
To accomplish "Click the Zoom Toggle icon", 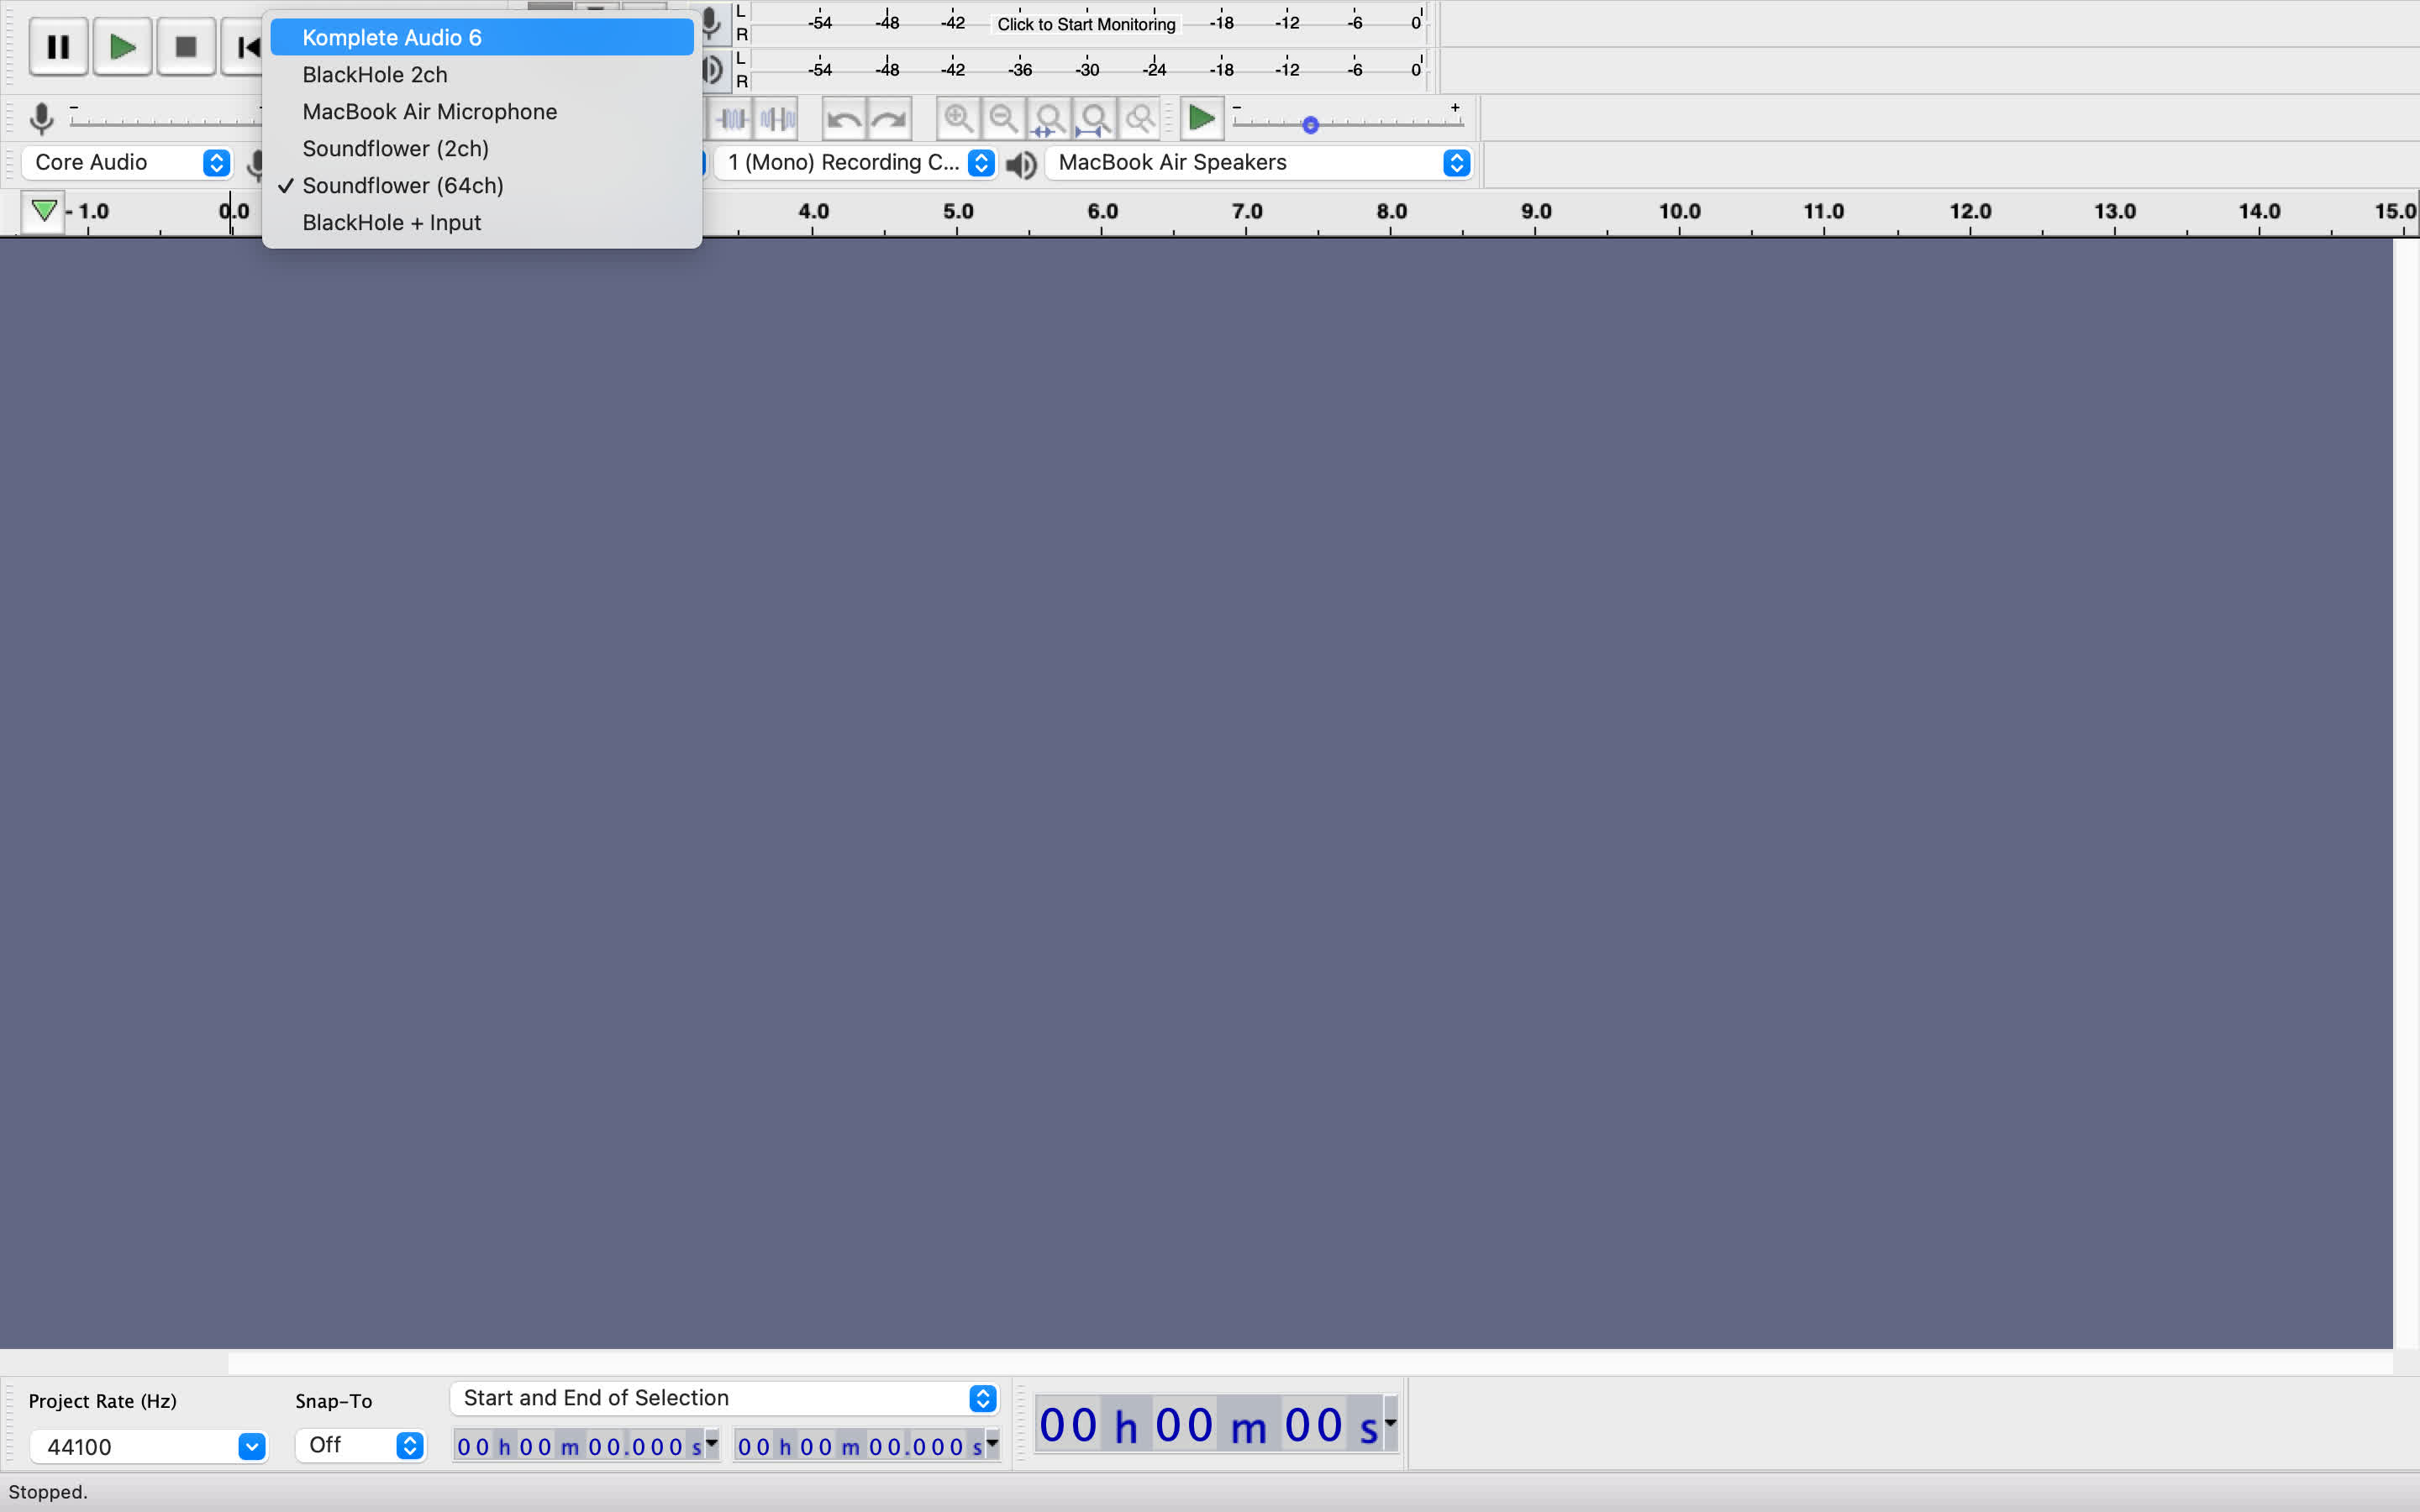I will click(1140, 119).
